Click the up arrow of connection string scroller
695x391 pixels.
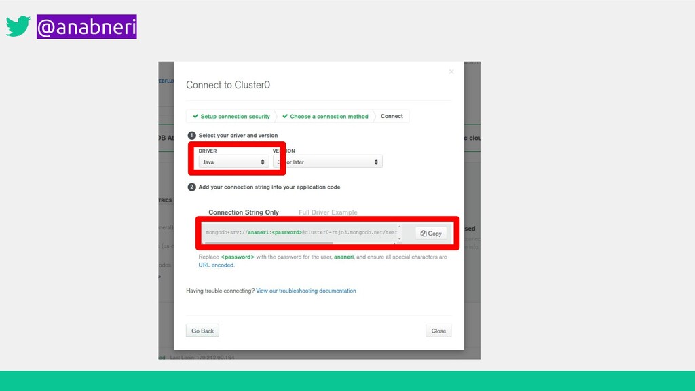tap(399, 227)
